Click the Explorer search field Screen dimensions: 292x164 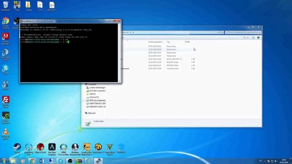[x=243, y=32]
